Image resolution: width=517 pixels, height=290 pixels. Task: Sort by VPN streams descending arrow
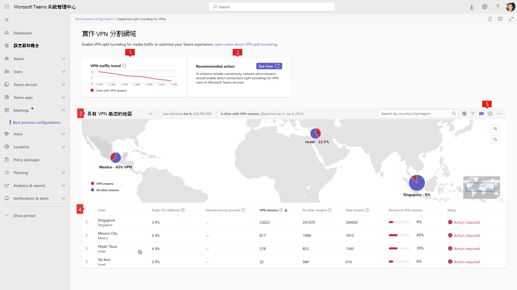click(x=286, y=210)
